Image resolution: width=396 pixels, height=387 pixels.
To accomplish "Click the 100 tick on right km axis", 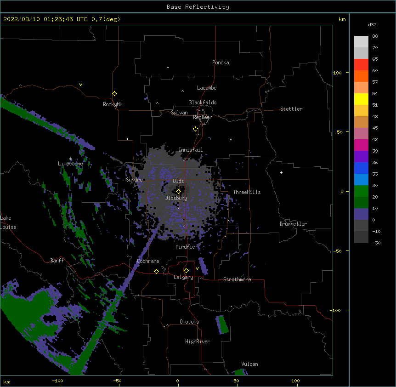I will coord(337,73).
